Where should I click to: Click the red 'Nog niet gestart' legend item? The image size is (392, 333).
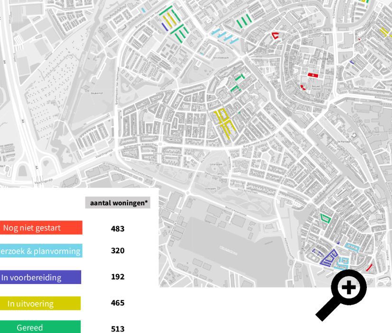[40, 228]
